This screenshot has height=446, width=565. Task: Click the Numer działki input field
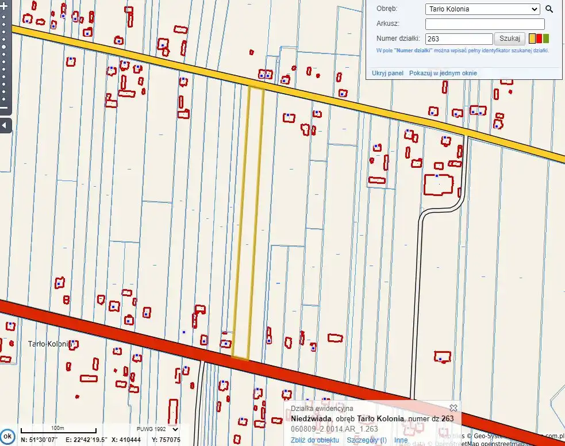pos(459,39)
